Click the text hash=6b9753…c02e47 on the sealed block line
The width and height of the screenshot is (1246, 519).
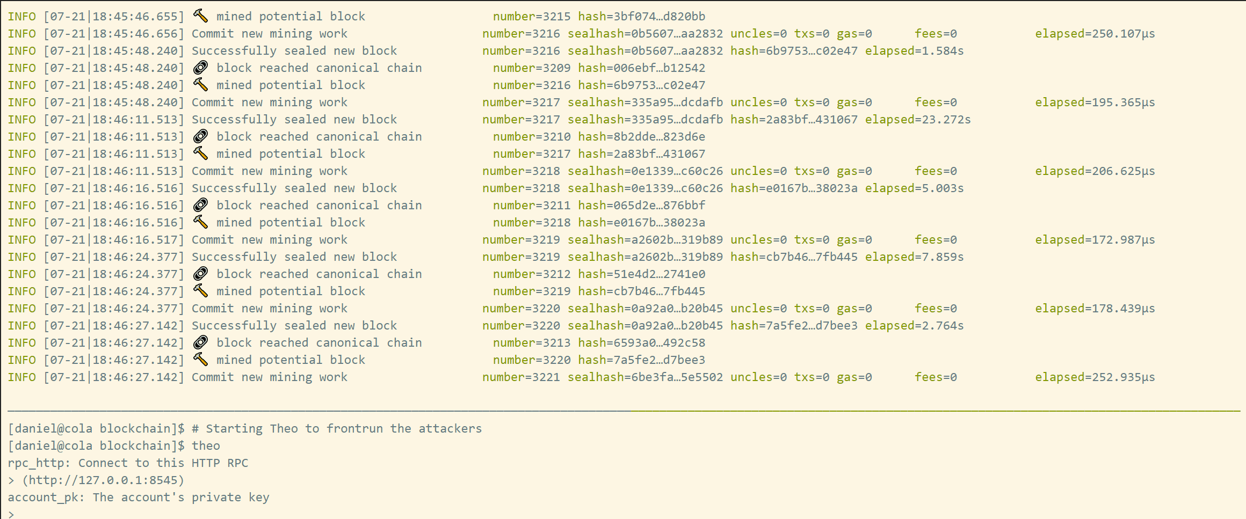point(794,51)
